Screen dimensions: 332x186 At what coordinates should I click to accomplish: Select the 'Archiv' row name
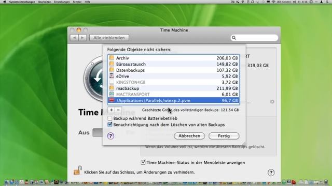point(122,58)
